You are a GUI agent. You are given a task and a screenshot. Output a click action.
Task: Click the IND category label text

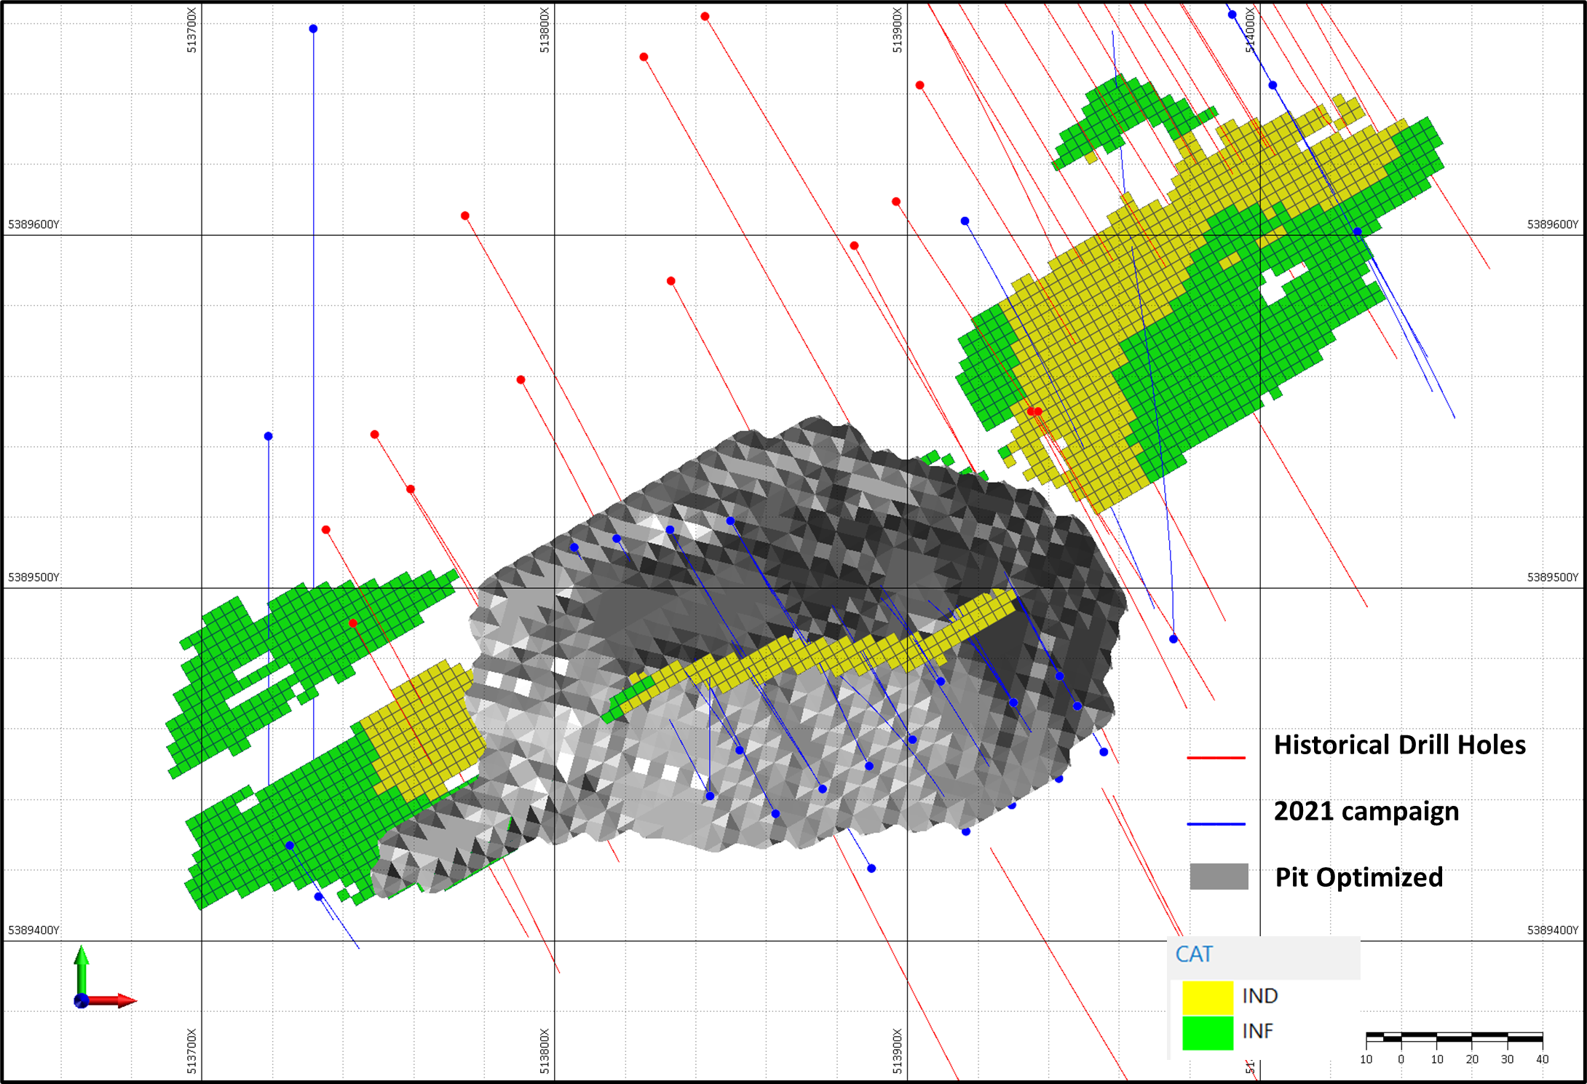click(x=1259, y=996)
